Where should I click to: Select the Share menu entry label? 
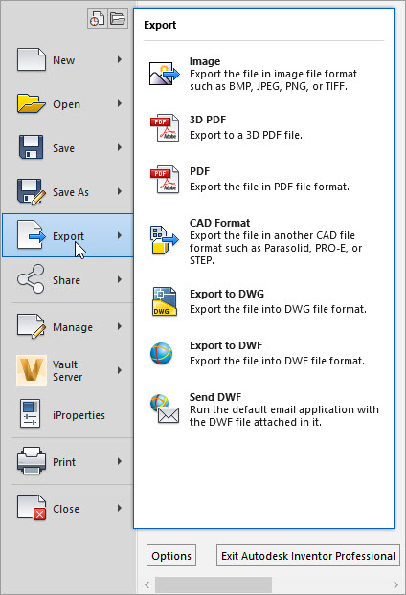click(x=66, y=280)
